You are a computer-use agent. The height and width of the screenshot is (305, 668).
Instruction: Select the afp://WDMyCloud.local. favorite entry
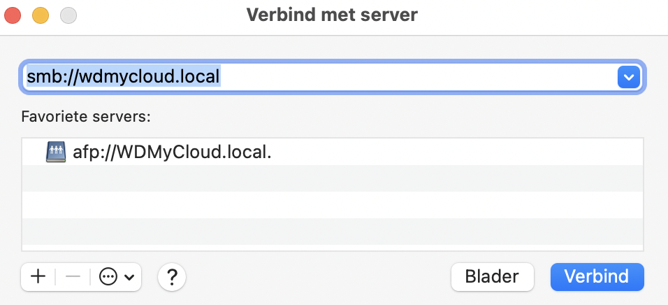[171, 152]
